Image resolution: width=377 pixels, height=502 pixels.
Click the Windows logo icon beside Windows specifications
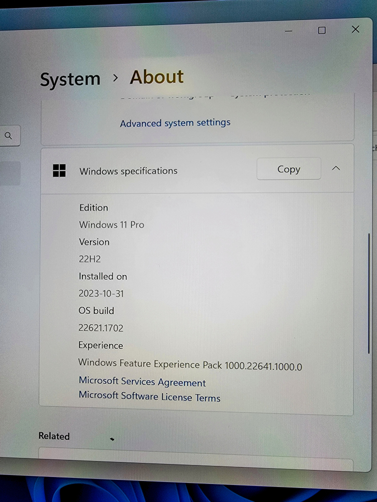59,171
